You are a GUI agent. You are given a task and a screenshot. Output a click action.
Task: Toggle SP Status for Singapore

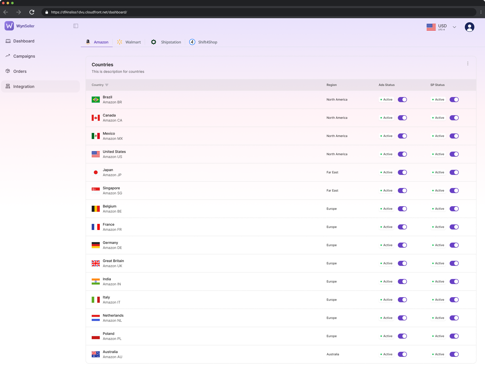[x=454, y=191]
